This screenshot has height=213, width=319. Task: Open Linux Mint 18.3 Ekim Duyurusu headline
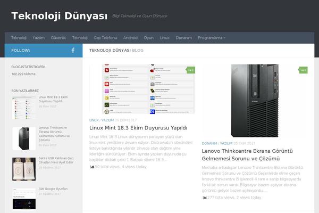(138, 128)
